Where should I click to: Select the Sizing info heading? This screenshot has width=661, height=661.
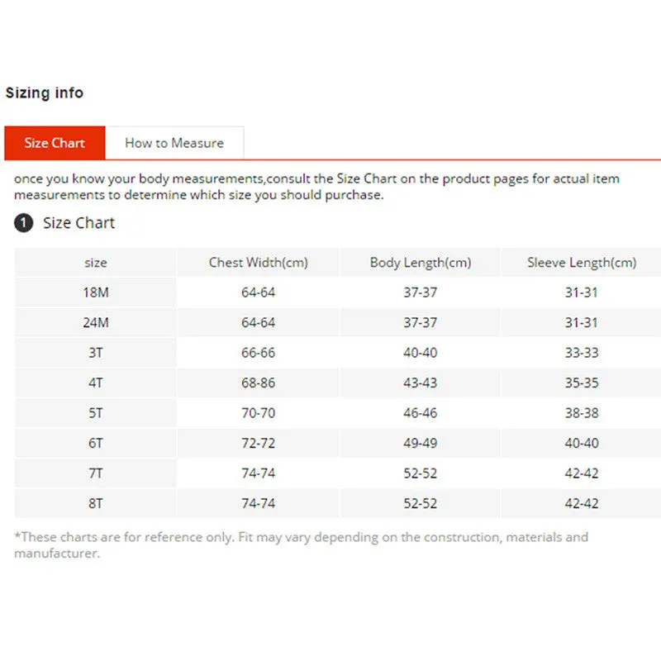click(45, 93)
